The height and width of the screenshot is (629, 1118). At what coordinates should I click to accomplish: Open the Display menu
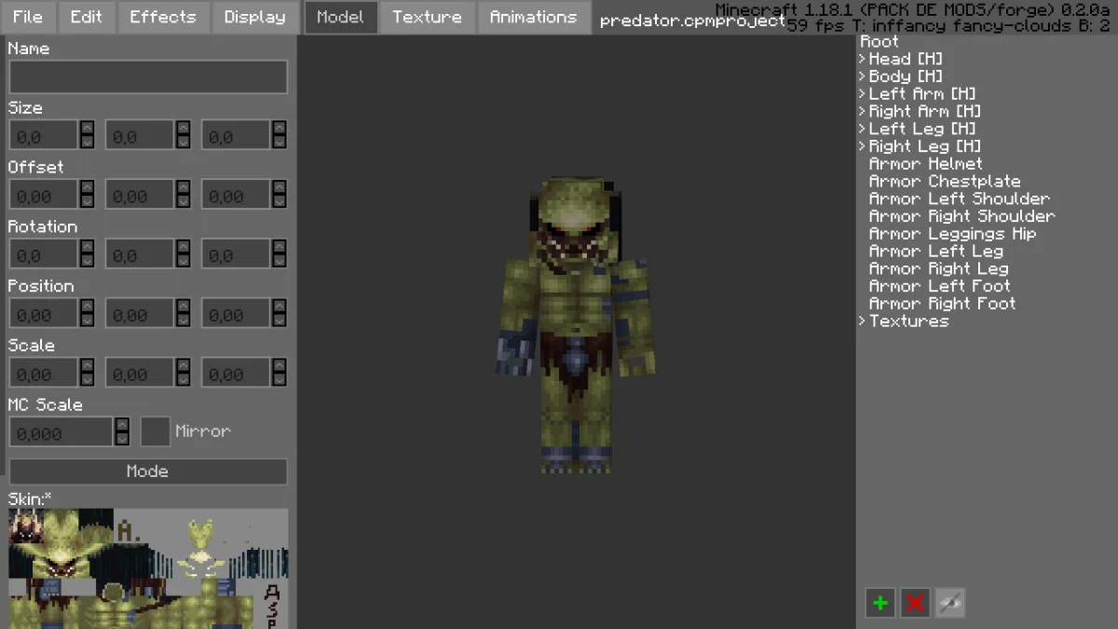click(255, 17)
